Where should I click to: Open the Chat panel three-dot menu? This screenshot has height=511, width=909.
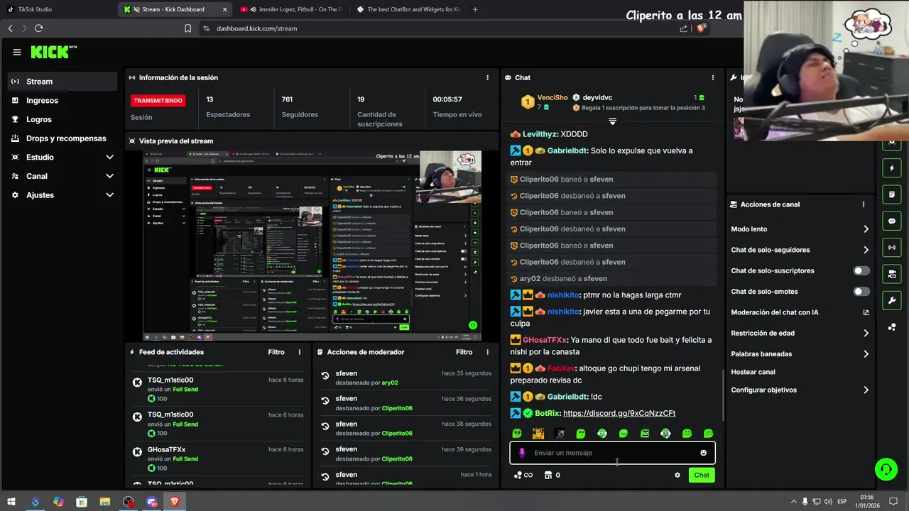pyautogui.click(x=713, y=77)
